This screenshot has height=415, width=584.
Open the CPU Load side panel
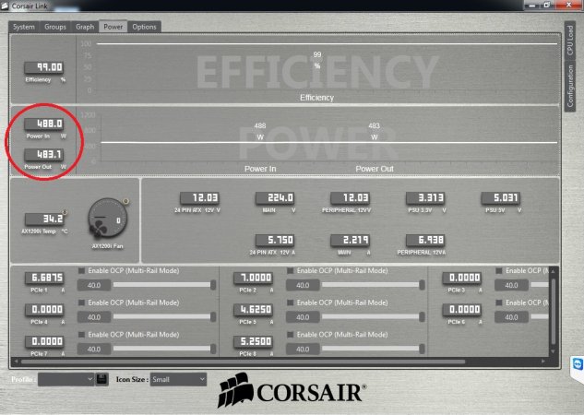tap(570, 41)
